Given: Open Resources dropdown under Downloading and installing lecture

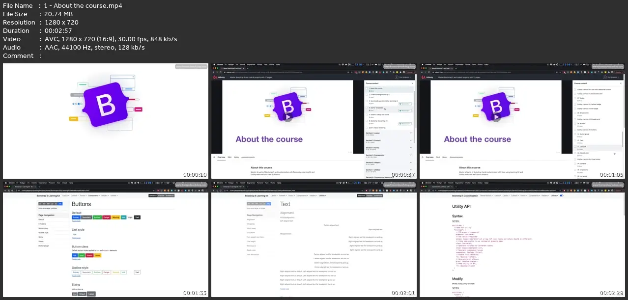Looking at the screenshot, I should pyautogui.click(x=405, y=104).
